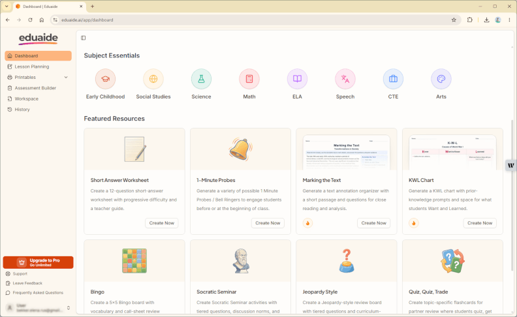
Task: Select the Math calculator icon
Action: pos(249,79)
